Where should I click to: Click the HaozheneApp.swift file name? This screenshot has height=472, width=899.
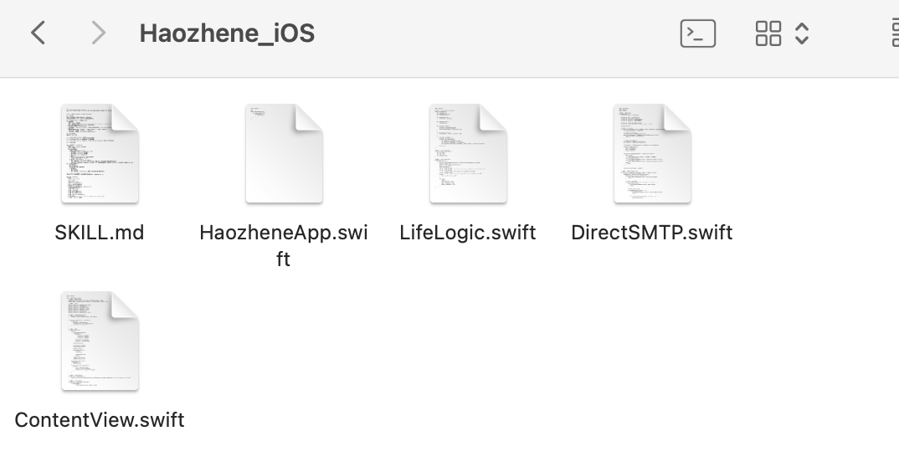pos(284,245)
